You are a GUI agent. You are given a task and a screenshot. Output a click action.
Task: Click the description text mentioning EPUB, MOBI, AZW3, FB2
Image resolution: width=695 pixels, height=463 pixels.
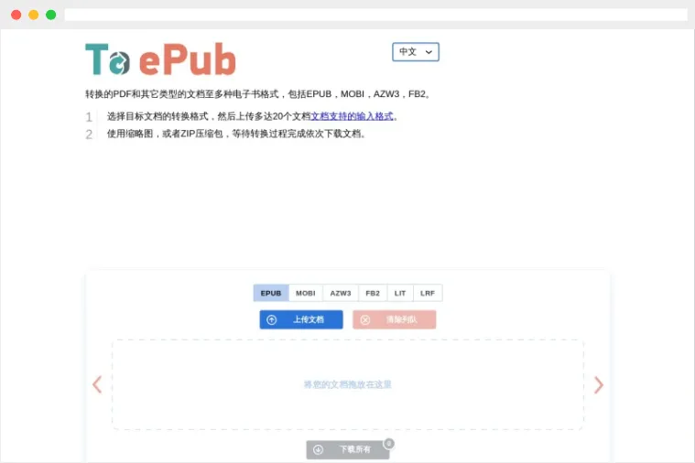[x=257, y=94]
